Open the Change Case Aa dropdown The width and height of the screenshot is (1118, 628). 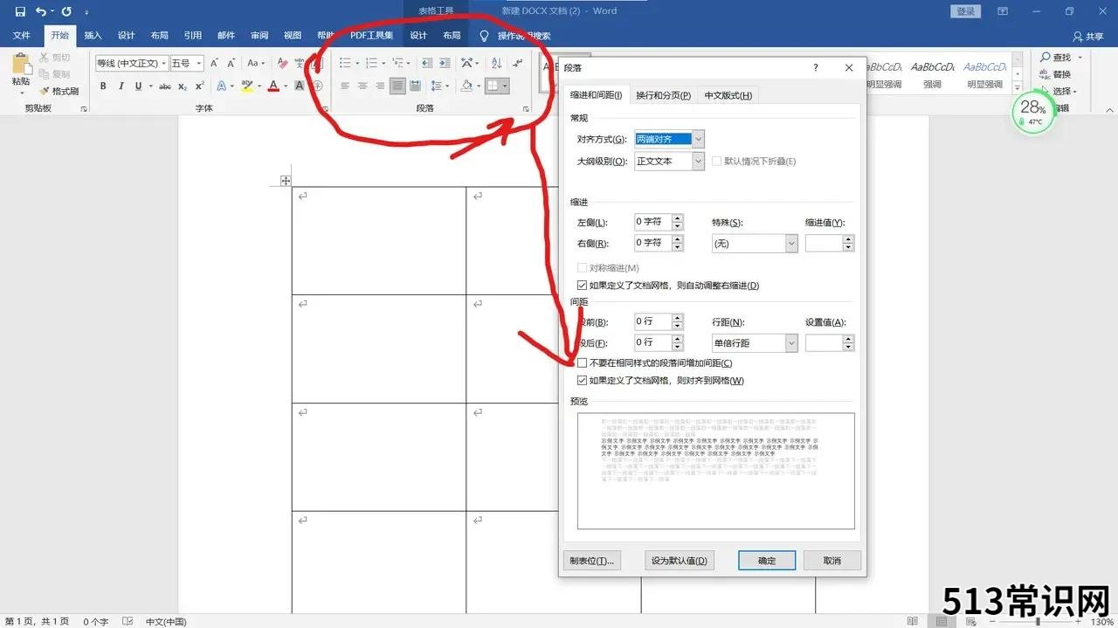click(255, 63)
